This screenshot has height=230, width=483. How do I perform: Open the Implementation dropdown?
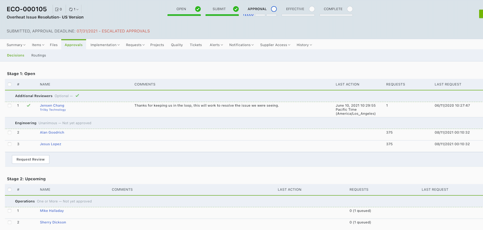(105, 45)
